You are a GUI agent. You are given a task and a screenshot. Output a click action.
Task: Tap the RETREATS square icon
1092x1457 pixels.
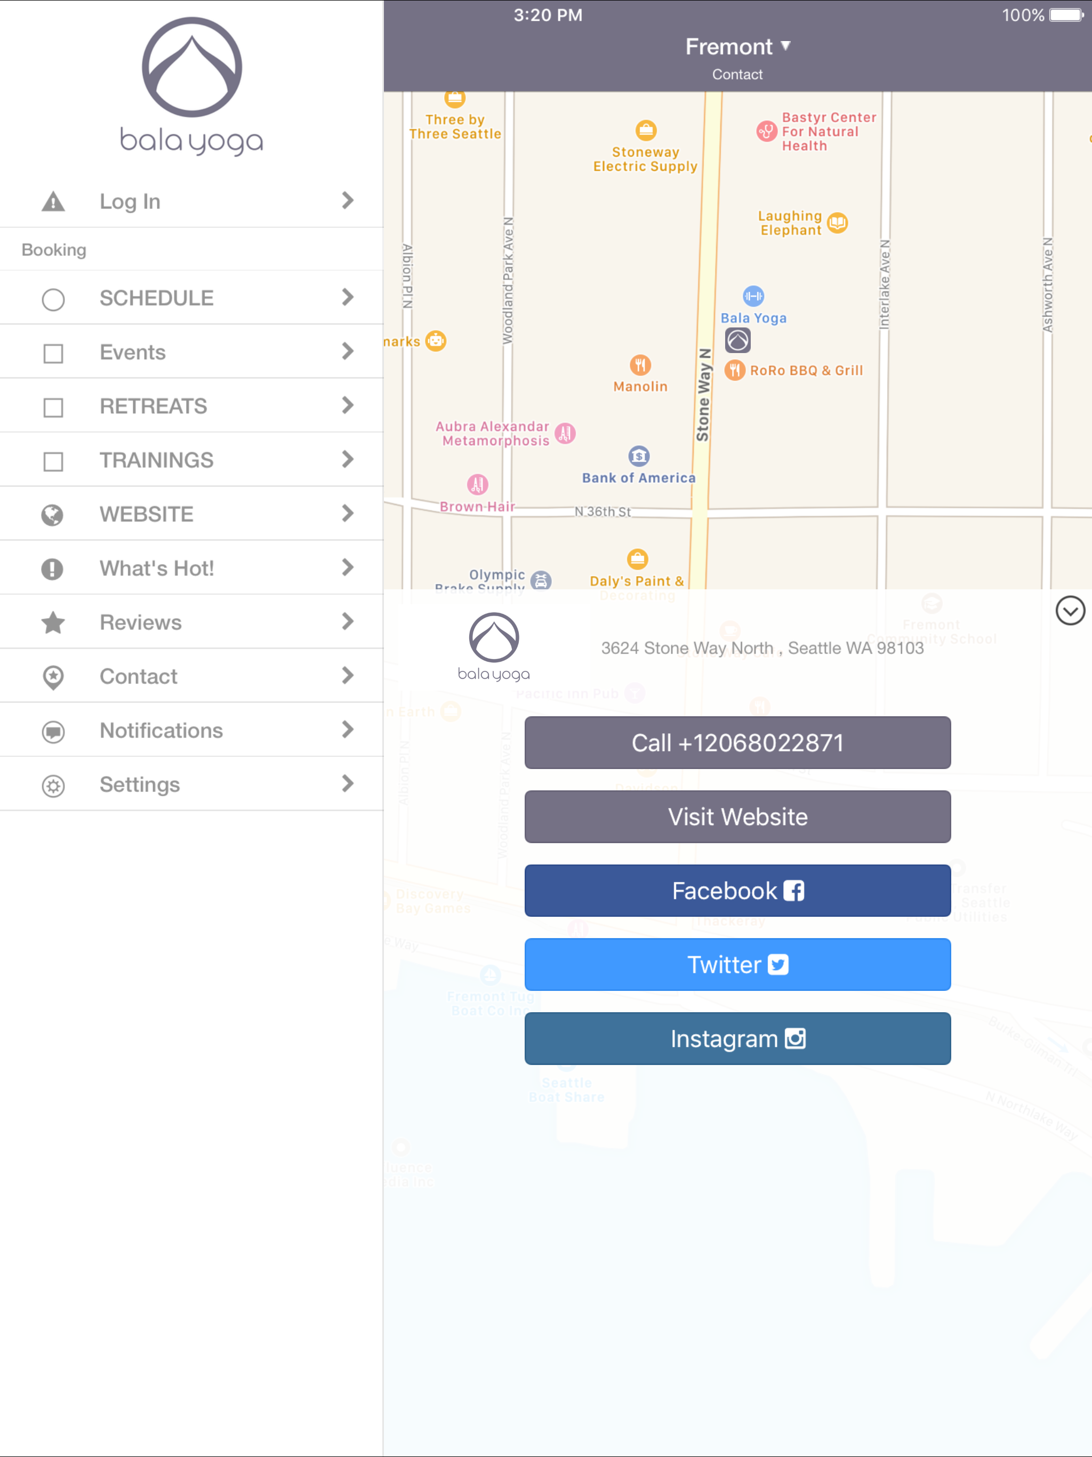[53, 407]
